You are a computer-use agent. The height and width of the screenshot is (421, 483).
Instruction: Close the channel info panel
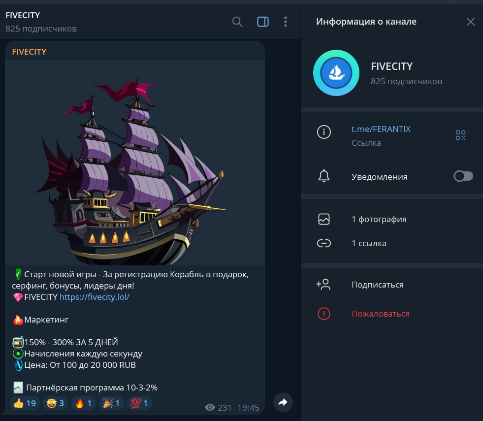click(x=470, y=22)
